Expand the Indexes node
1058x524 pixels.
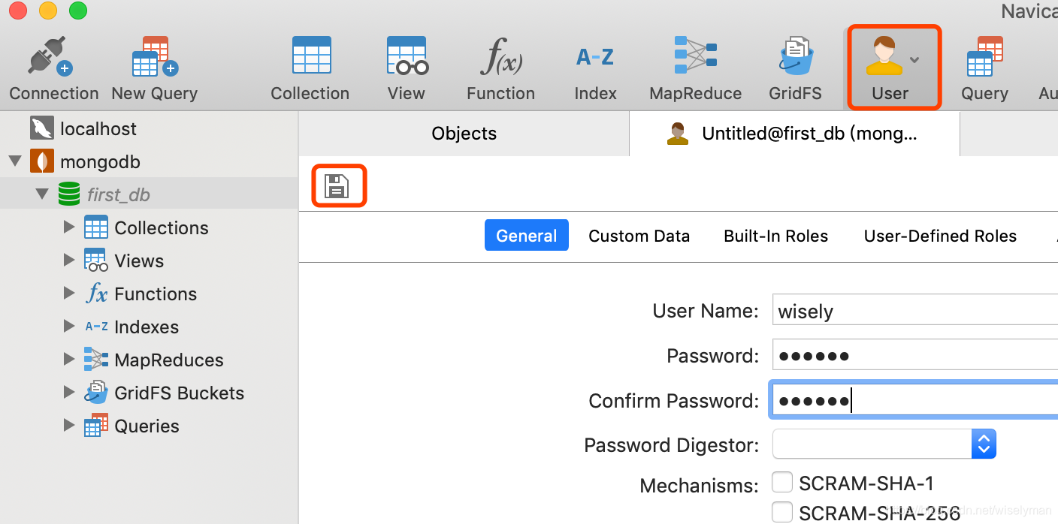click(x=69, y=326)
